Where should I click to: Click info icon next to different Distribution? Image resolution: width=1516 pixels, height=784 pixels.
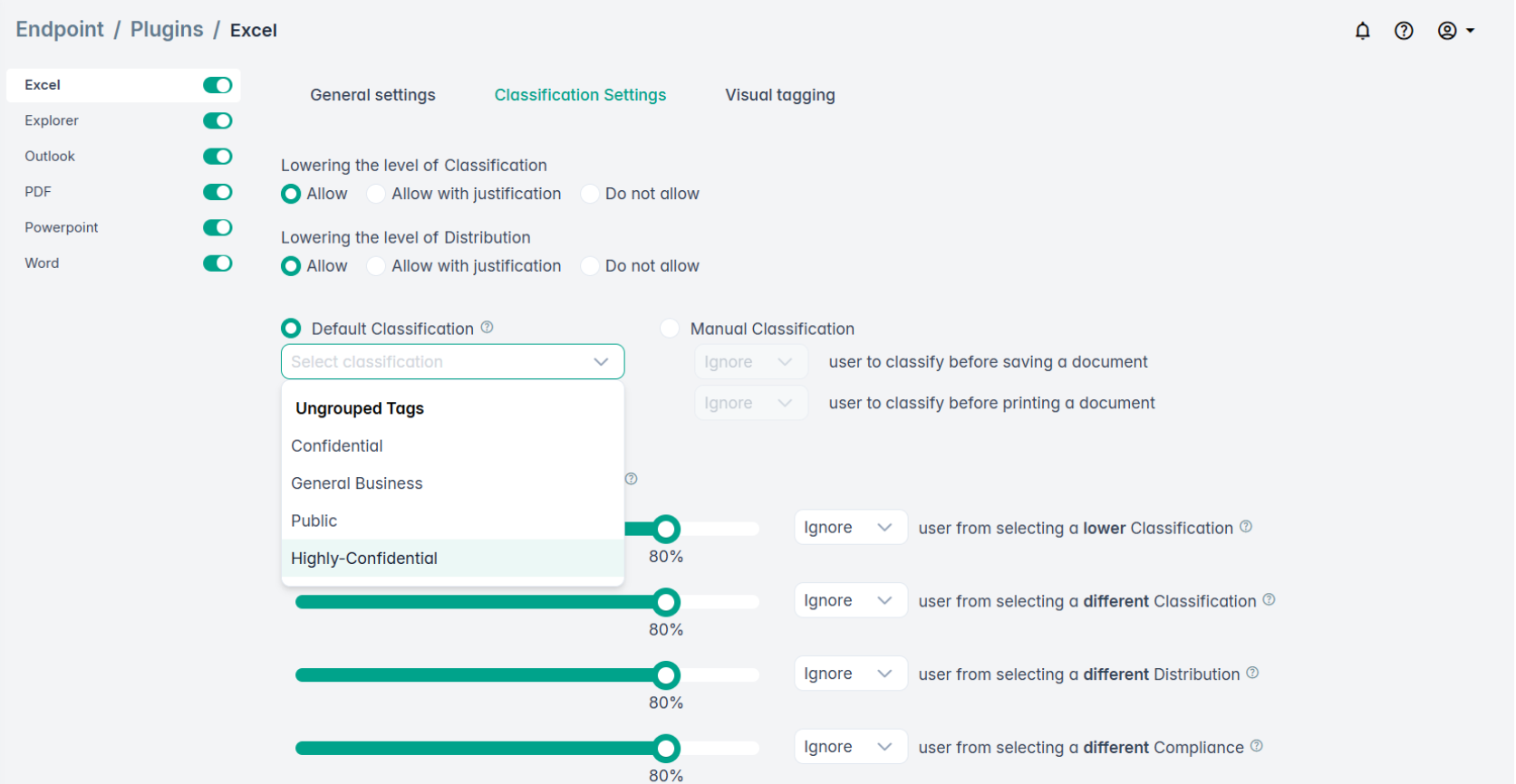(1252, 673)
